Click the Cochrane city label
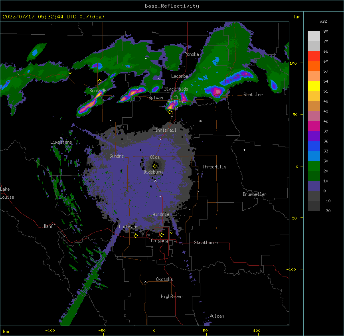This screenshot has width=344, height=336. (x=129, y=227)
